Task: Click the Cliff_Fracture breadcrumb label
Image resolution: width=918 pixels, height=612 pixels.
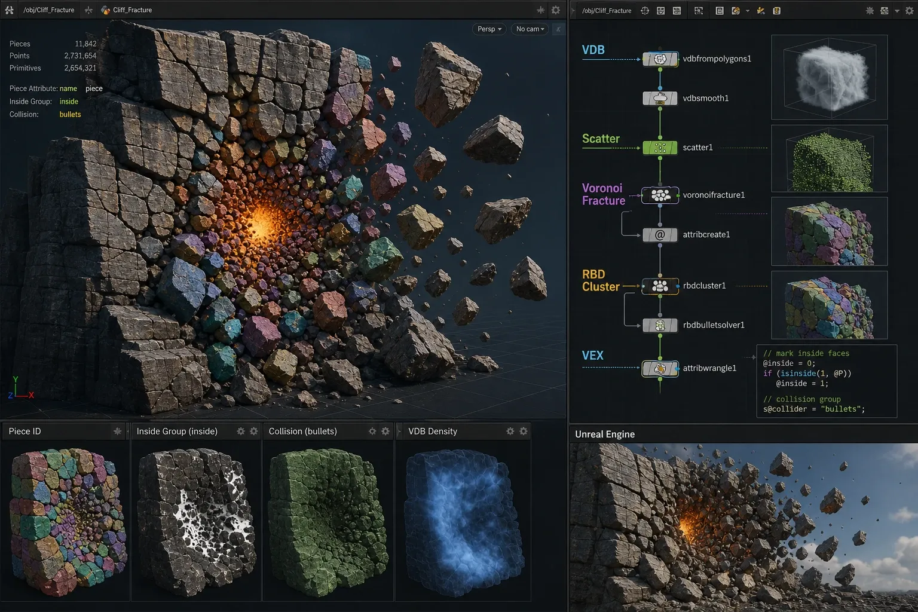Action: tap(132, 10)
